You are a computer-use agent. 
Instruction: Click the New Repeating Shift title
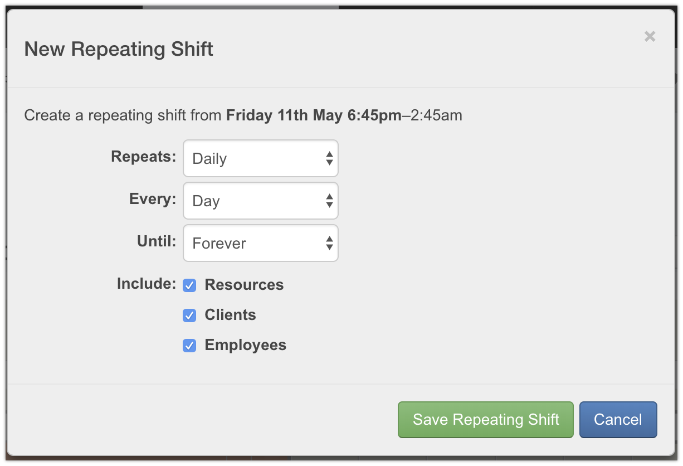[119, 49]
